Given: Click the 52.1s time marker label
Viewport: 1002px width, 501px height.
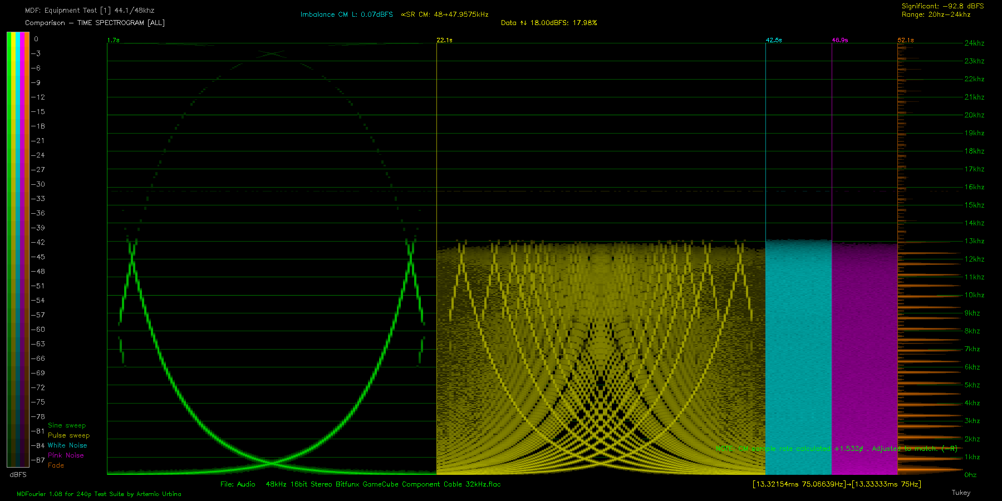Looking at the screenshot, I should click(906, 40).
